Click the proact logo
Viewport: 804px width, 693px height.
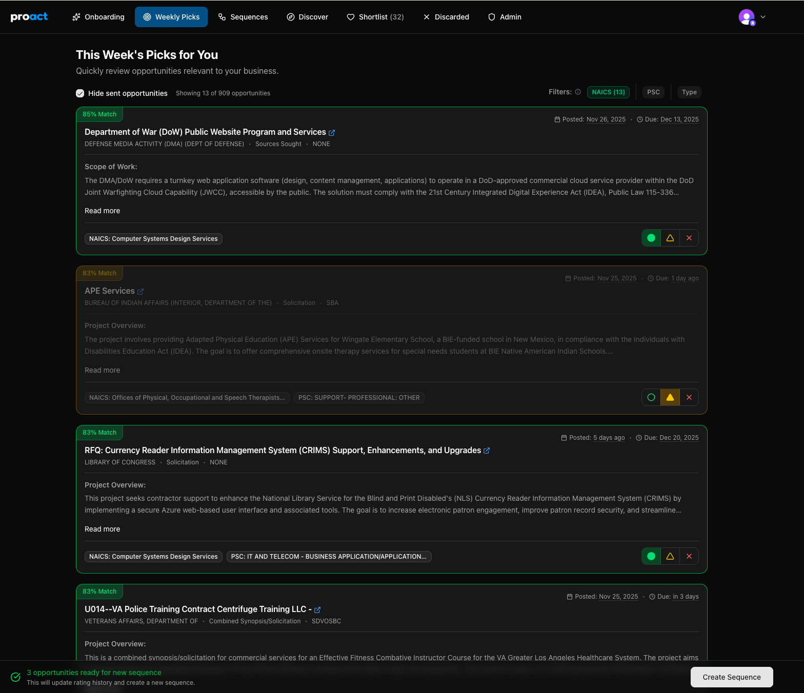[x=29, y=17]
